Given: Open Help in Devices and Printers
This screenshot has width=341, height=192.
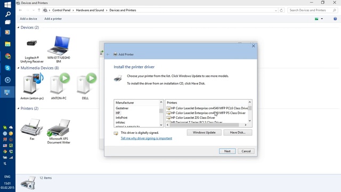Looking at the screenshot, I should (335, 19).
